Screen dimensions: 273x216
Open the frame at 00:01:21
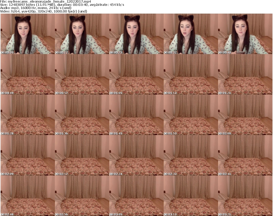[x=245, y=74]
